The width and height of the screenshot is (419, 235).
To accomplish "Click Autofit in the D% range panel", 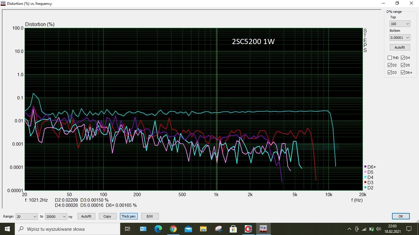I will click(x=400, y=47).
